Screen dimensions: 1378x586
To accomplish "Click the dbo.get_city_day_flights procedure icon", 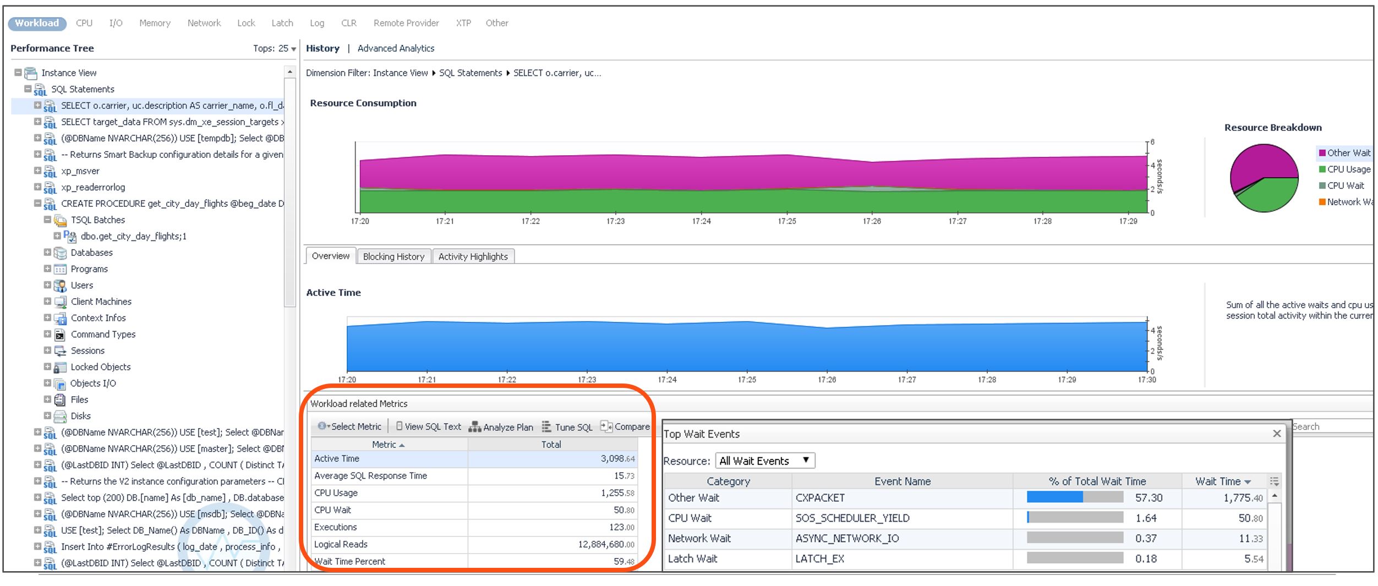I will click(70, 237).
